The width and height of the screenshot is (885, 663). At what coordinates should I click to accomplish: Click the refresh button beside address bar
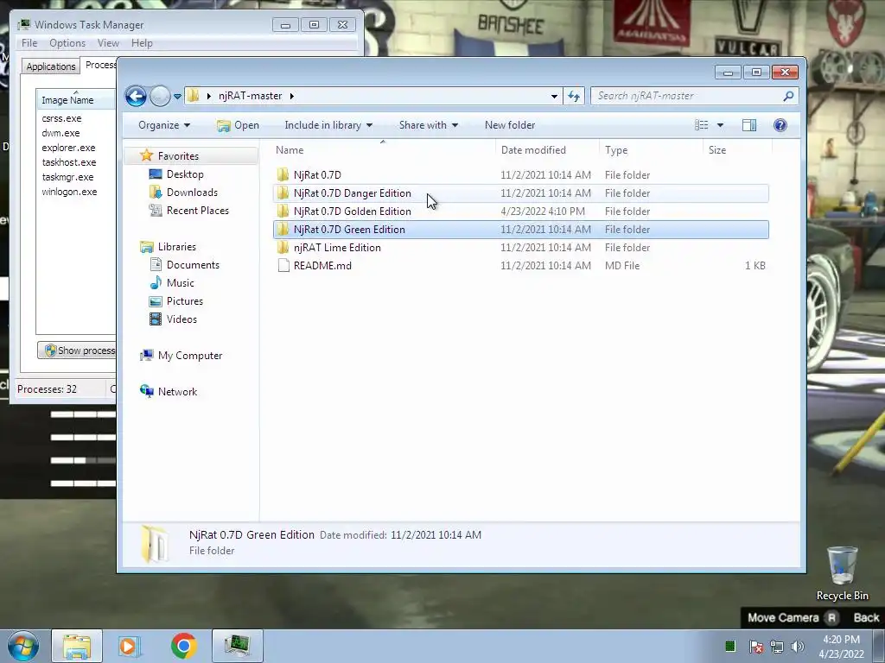574,97
